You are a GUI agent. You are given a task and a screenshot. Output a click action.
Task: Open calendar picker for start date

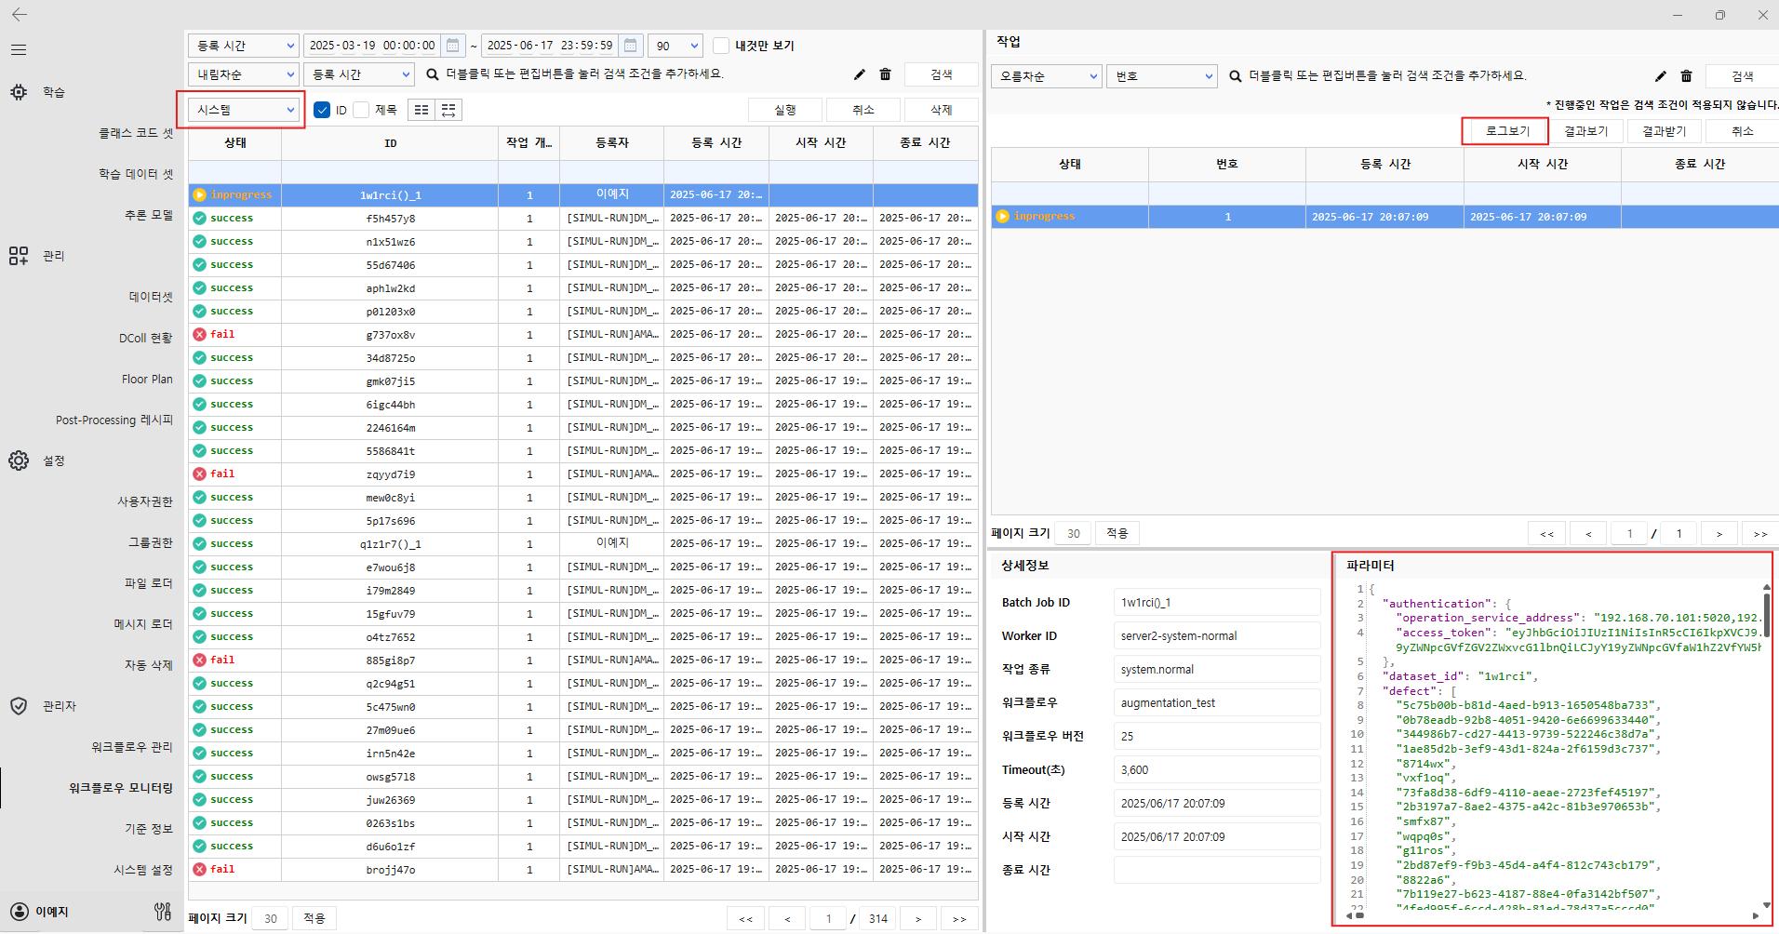452,46
